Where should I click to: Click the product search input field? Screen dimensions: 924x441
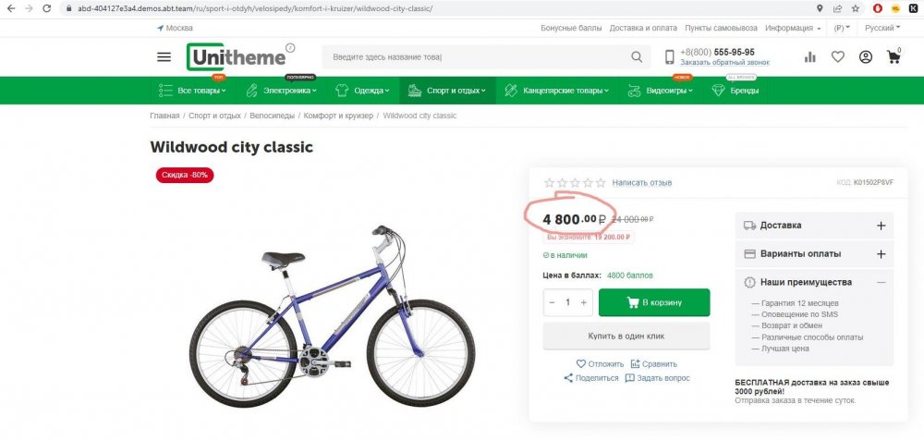476,57
